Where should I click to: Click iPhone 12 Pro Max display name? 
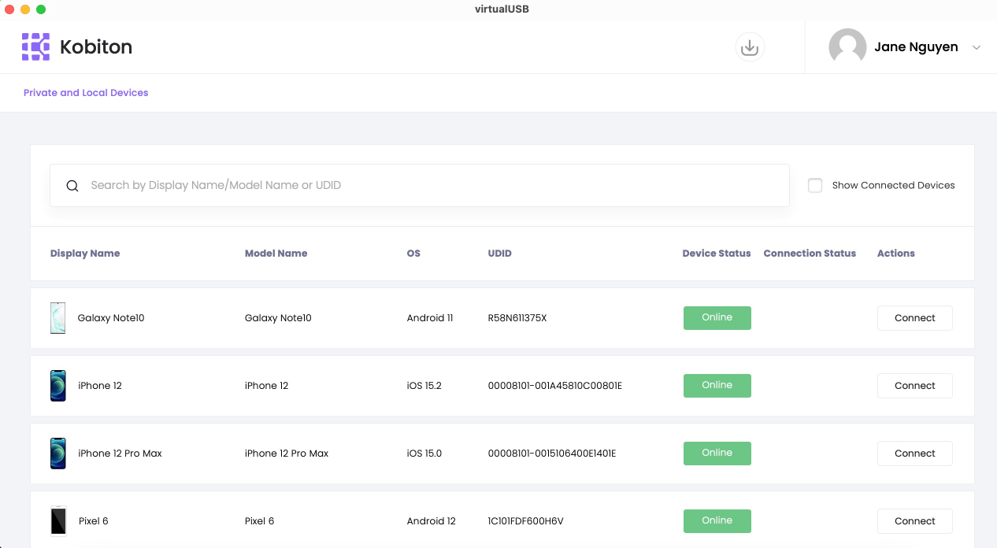[120, 454]
